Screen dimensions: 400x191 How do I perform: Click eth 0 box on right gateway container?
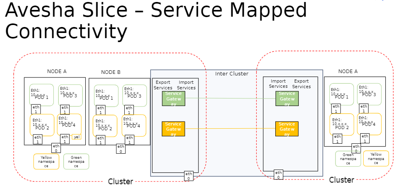point(278,175)
